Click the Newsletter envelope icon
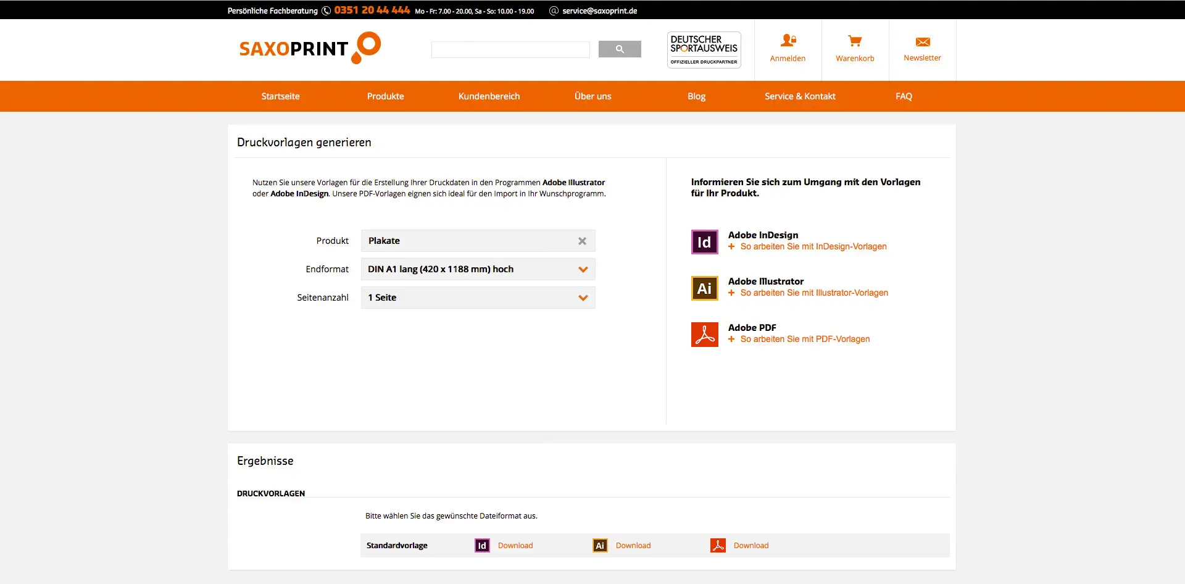Image resolution: width=1185 pixels, height=584 pixels. 922,41
